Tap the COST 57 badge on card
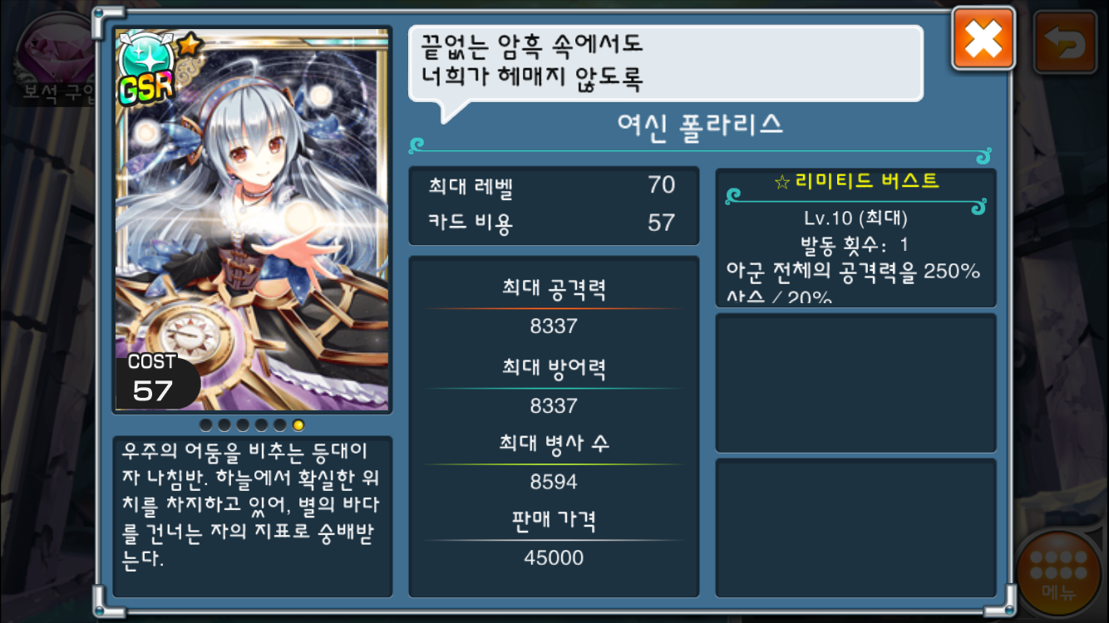Screen dimensions: 1109x623 tap(157, 382)
